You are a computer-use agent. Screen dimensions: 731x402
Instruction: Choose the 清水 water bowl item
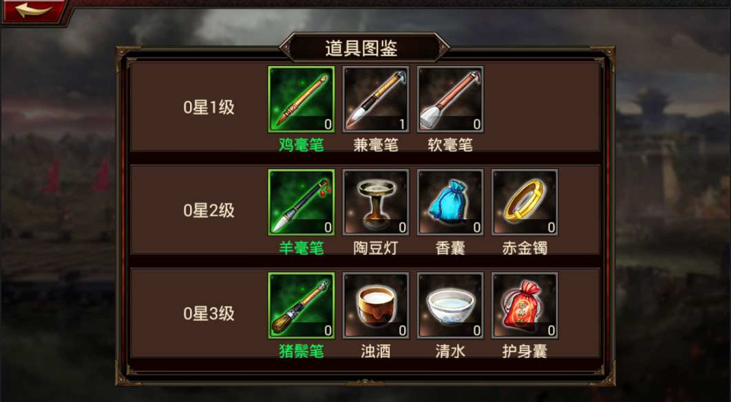450,306
